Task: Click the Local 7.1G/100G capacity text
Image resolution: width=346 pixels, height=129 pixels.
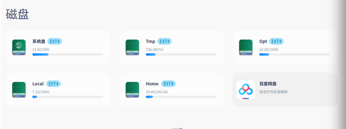Action: pos(41,92)
